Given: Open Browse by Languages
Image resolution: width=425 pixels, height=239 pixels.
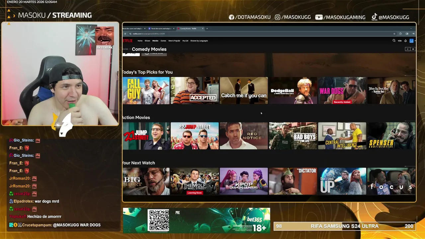Looking at the screenshot, I should click(x=199, y=41).
